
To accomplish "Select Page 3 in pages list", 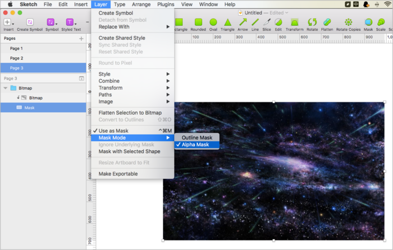I will tap(43, 68).
